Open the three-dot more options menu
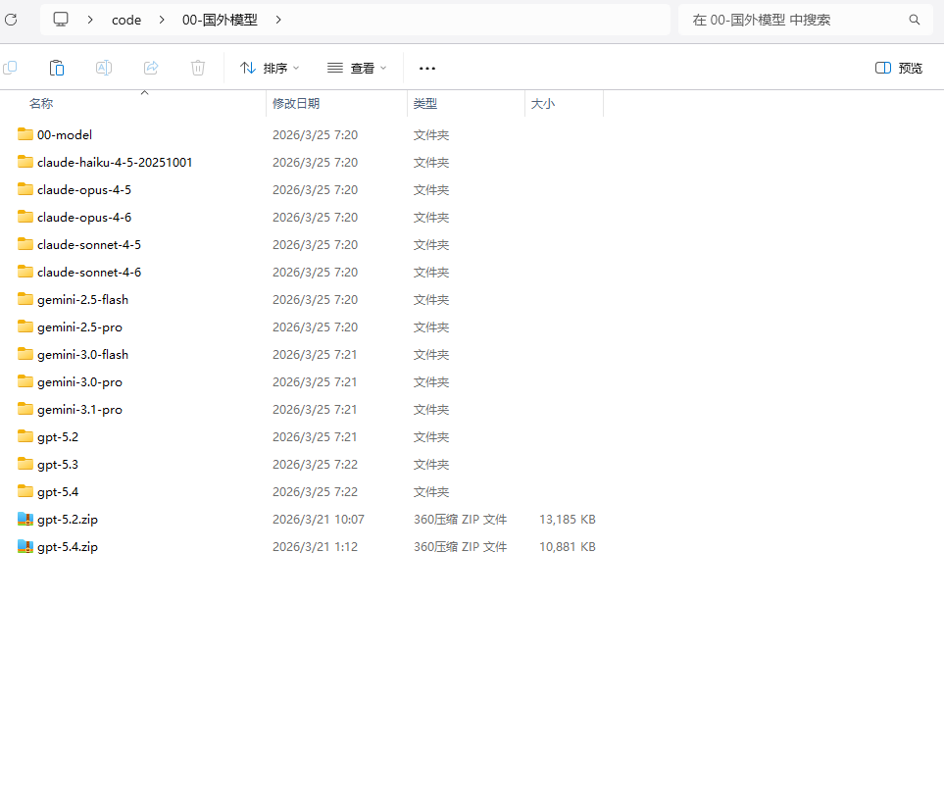The height and width of the screenshot is (804, 944). point(427,69)
